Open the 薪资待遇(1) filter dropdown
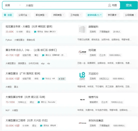 pyautogui.click(x=94, y=15)
